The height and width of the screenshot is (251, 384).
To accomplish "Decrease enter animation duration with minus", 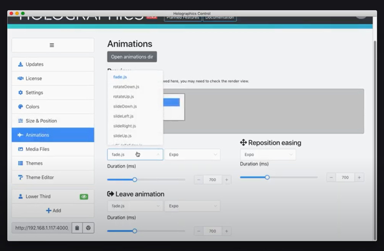I will (198, 180).
